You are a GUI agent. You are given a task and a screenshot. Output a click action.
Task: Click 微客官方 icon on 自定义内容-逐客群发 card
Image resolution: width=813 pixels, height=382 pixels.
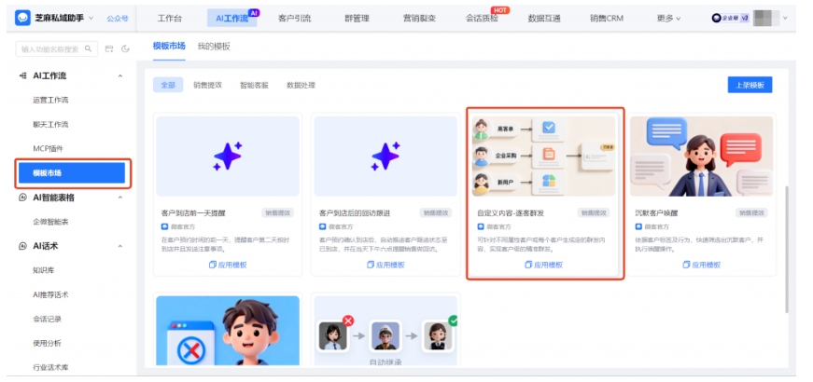pos(480,226)
